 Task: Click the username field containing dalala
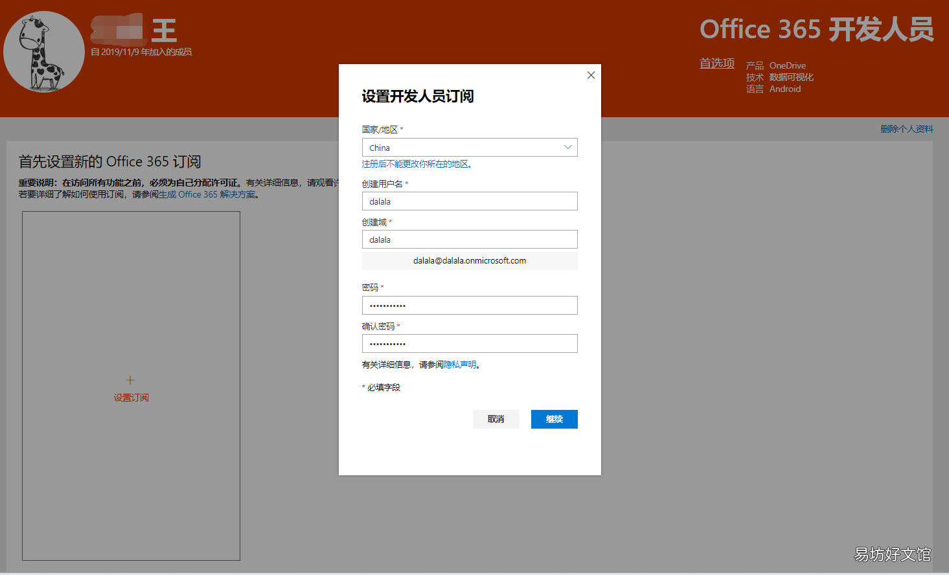tap(470, 201)
